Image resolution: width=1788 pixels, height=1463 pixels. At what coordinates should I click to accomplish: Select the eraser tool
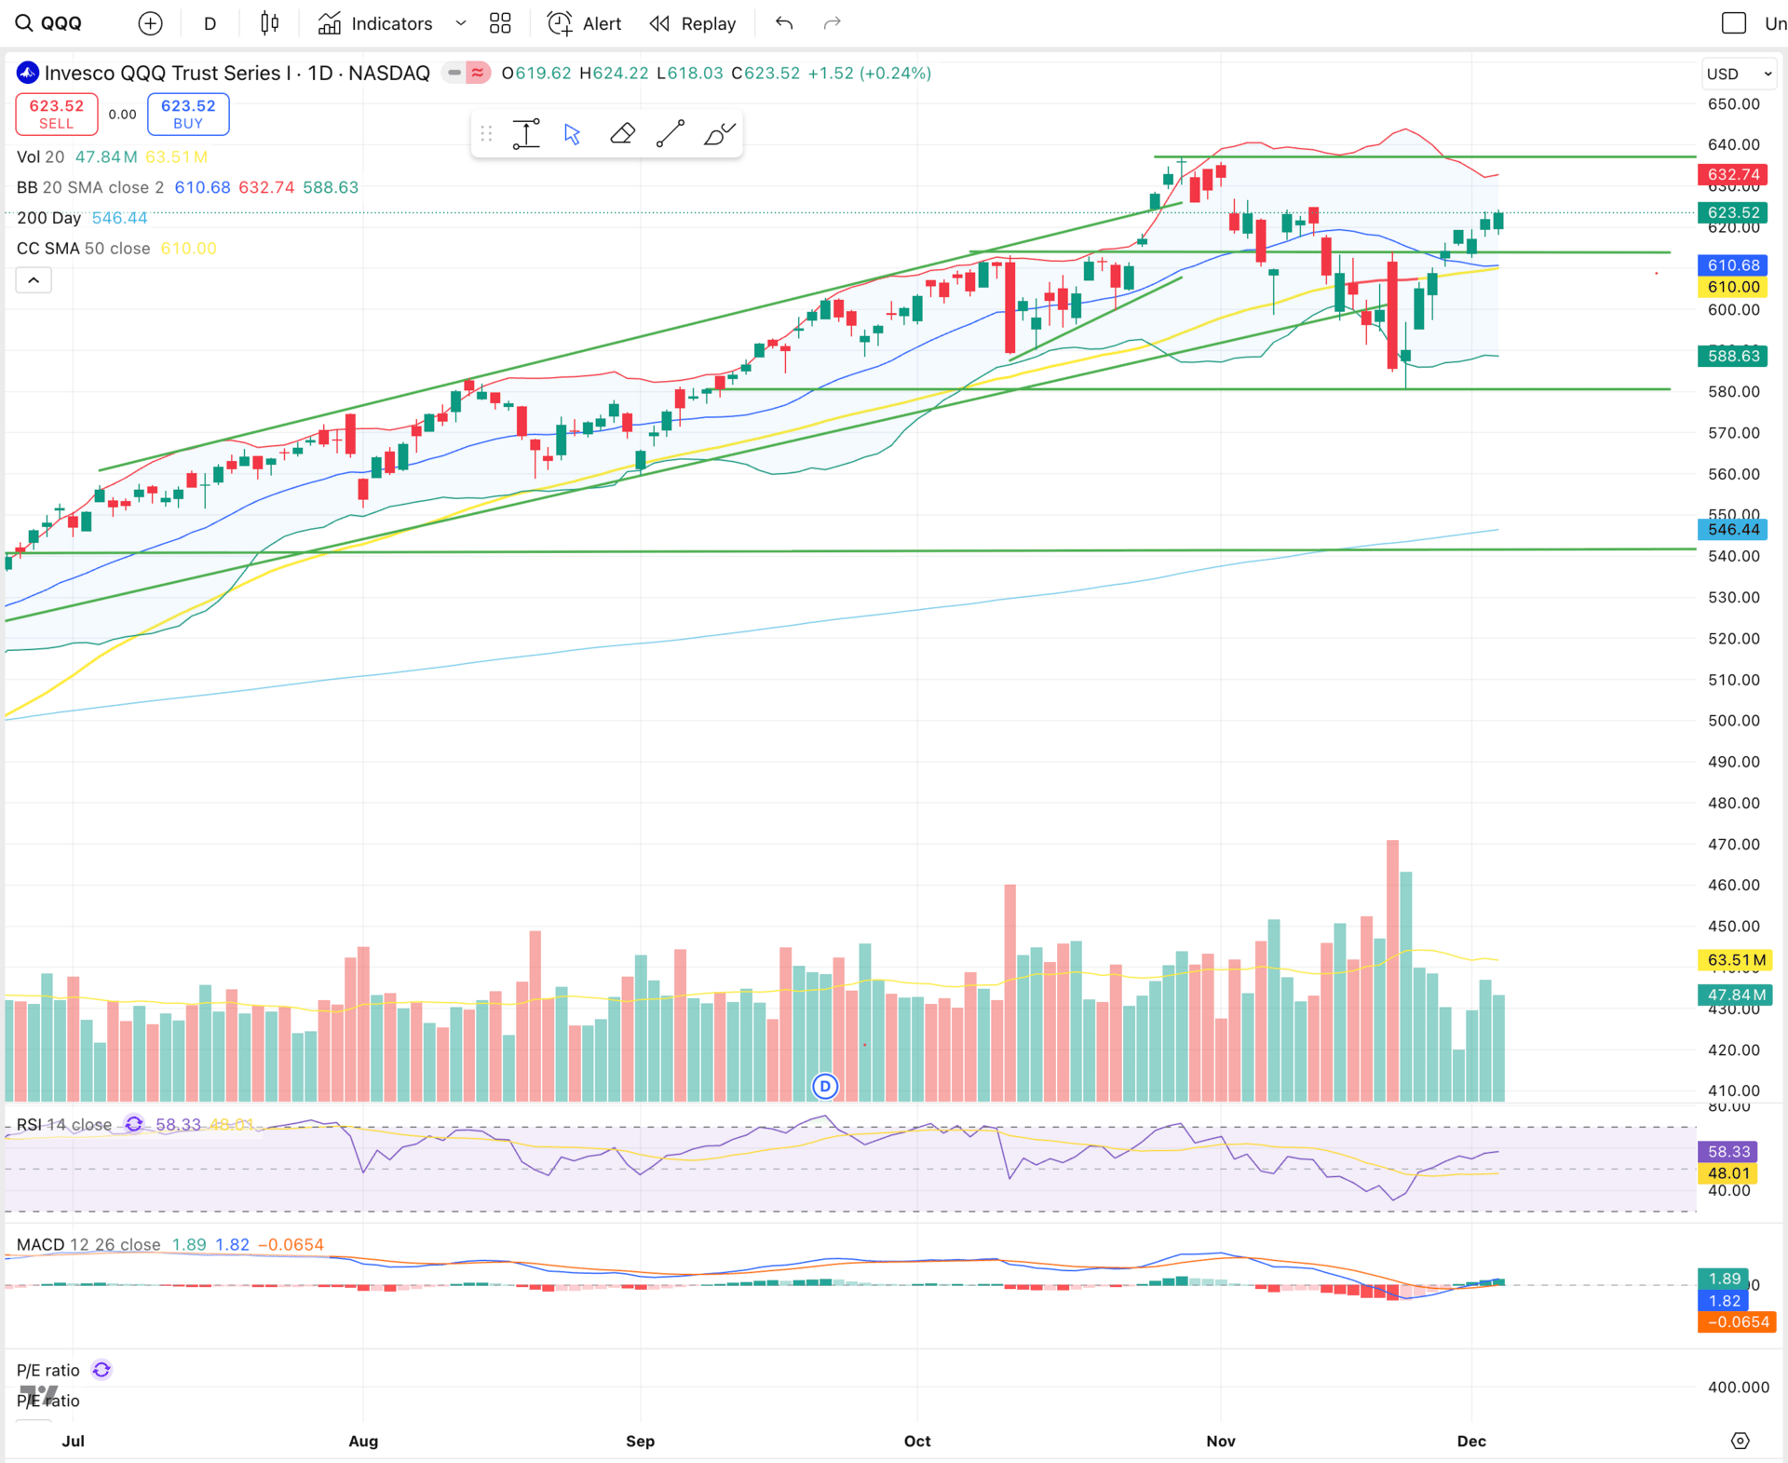pyautogui.click(x=622, y=134)
